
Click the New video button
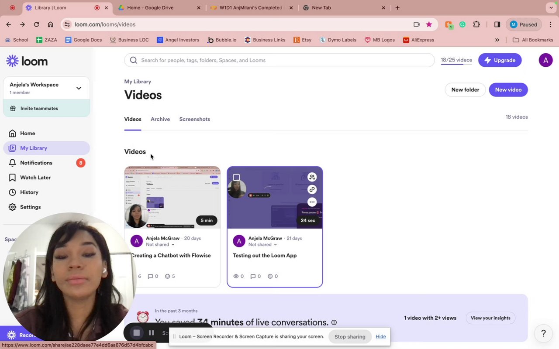tap(508, 90)
